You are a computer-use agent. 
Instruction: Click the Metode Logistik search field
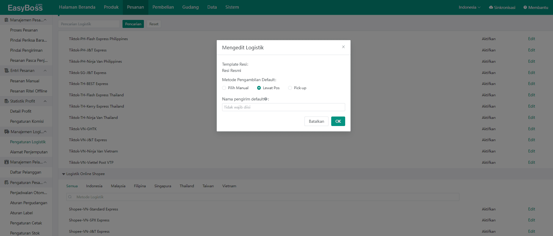pyautogui.click(x=263, y=197)
